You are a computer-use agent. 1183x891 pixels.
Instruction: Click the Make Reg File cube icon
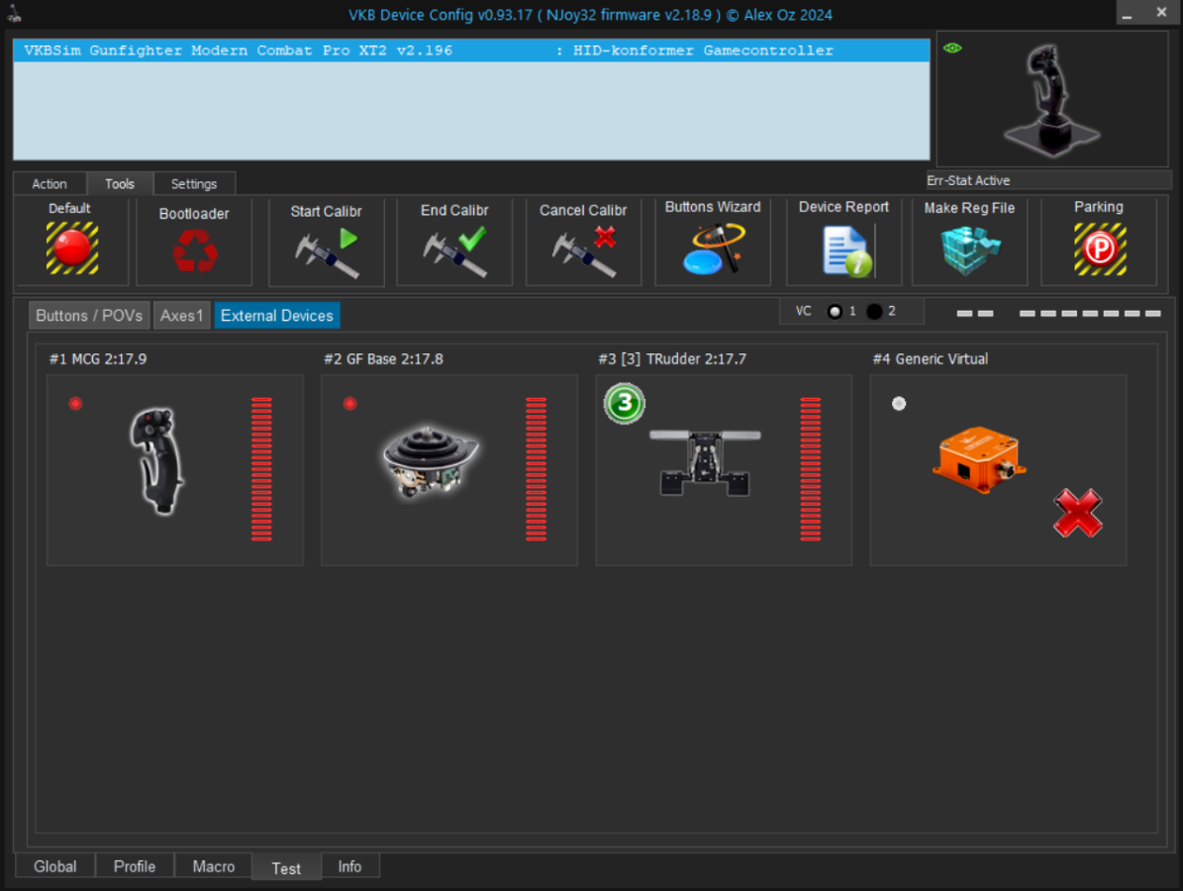pyautogui.click(x=970, y=250)
